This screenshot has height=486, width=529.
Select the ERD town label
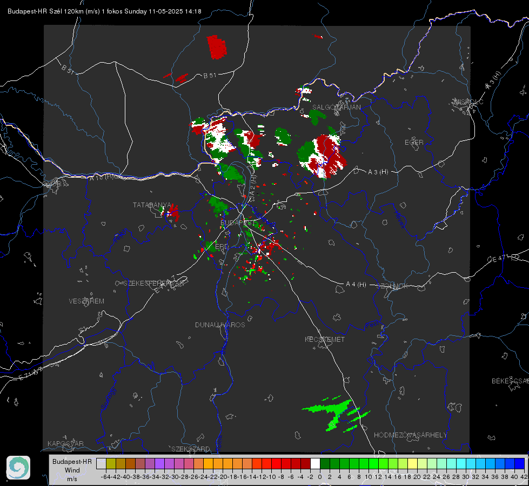coord(222,247)
